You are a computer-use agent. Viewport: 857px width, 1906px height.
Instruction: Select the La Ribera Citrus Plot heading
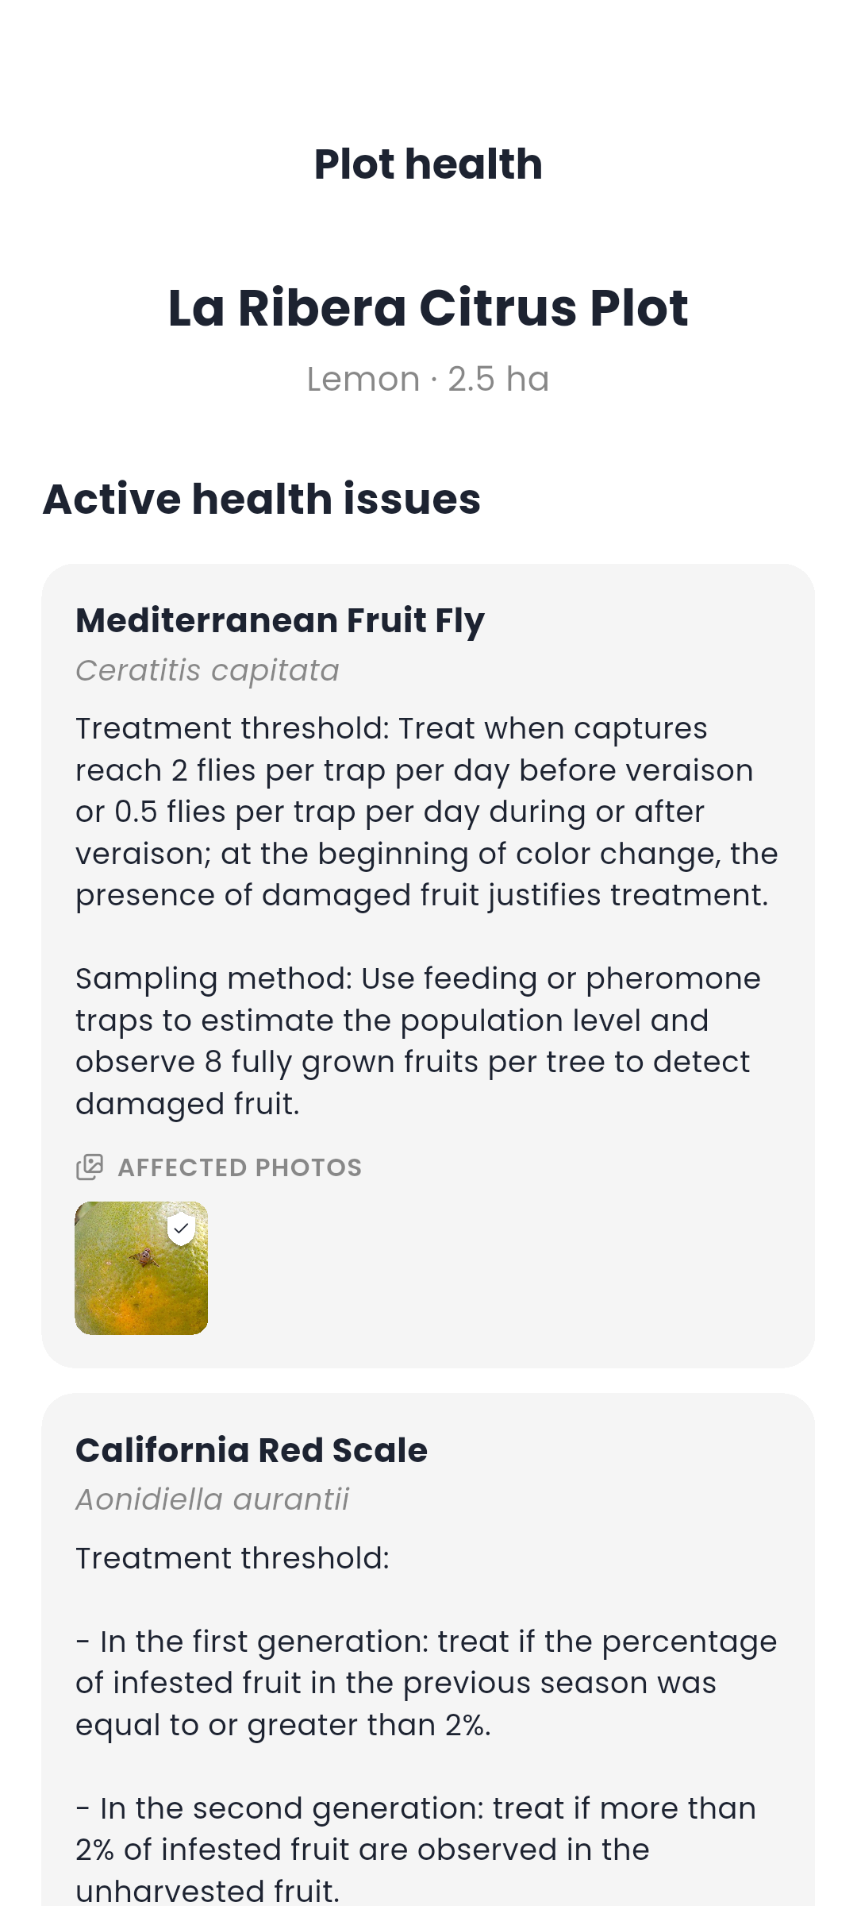428,307
